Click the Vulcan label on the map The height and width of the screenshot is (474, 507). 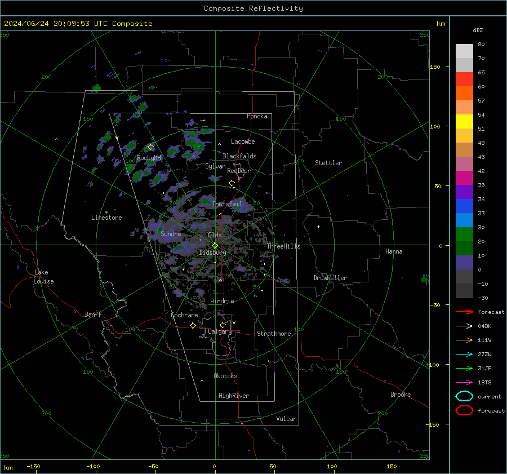287,419
